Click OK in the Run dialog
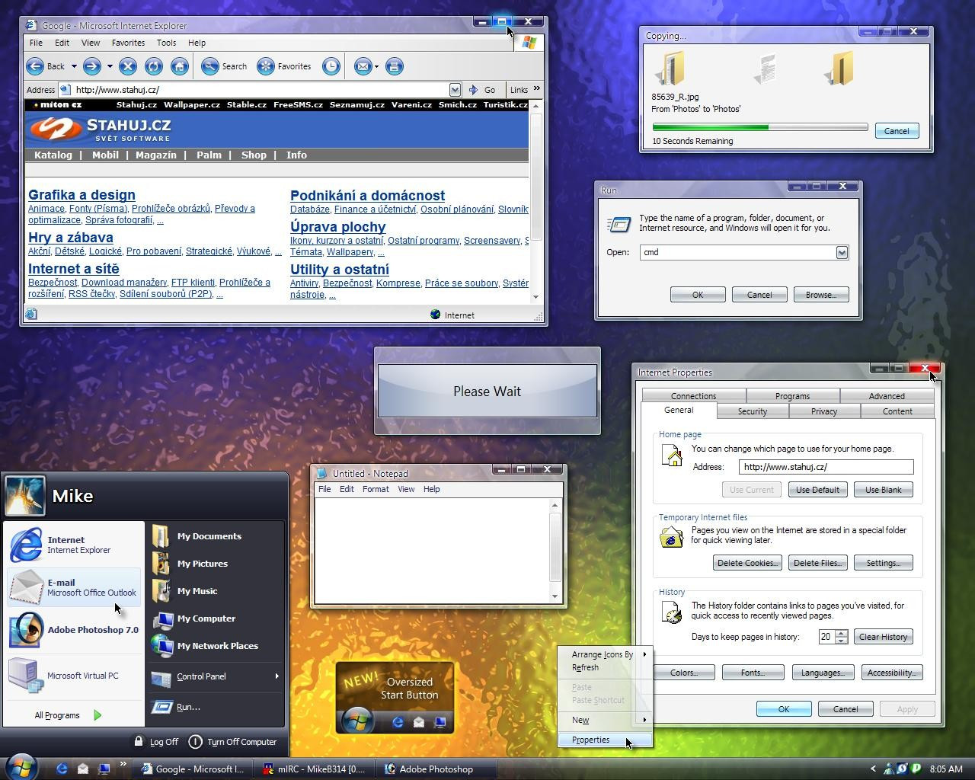 (x=698, y=295)
